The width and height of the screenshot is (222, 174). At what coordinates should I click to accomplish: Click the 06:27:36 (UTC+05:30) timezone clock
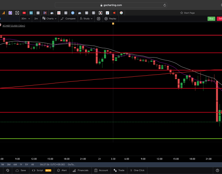click(x=52, y=164)
